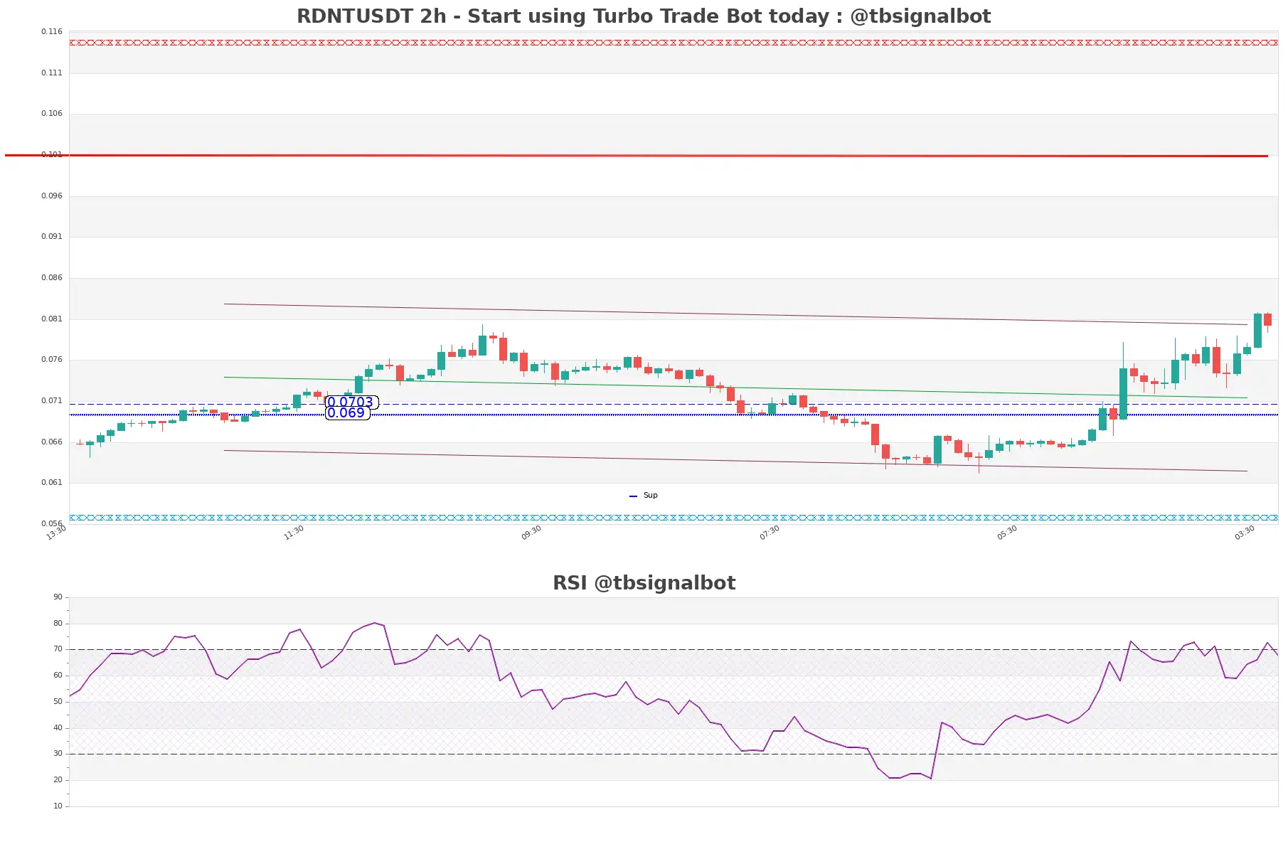The width and height of the screenshot is (1288, 859).
Task: Click the 0.056 price axis label
Action: (x=52, y=524)
